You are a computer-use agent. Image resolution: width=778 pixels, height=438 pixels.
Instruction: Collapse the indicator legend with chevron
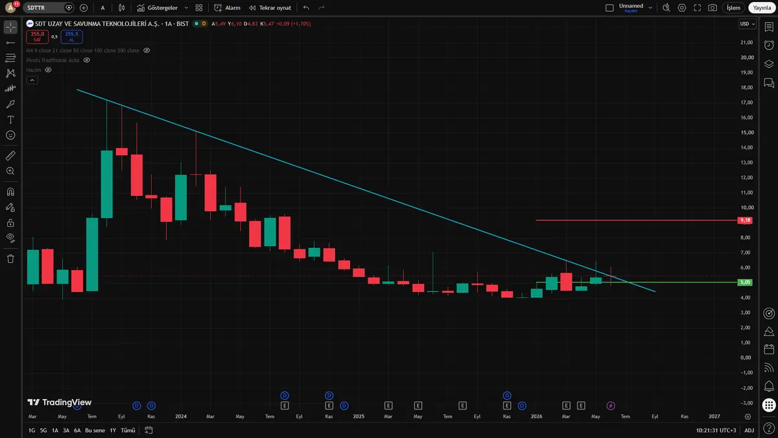(x=32, y=80)
